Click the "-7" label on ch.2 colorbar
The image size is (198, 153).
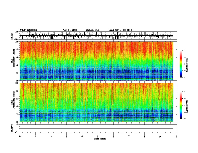pyautogui.click(x=184, y=119)
